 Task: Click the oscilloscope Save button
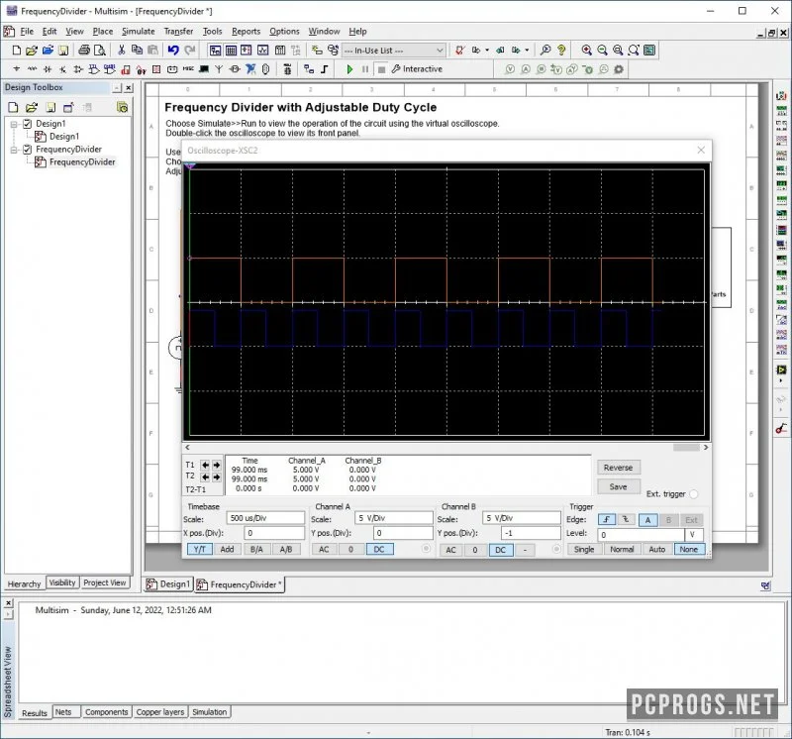618,486
